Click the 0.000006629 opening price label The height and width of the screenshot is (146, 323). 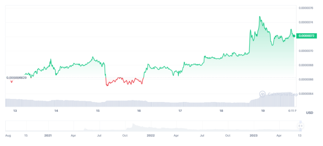click(21, 78)
